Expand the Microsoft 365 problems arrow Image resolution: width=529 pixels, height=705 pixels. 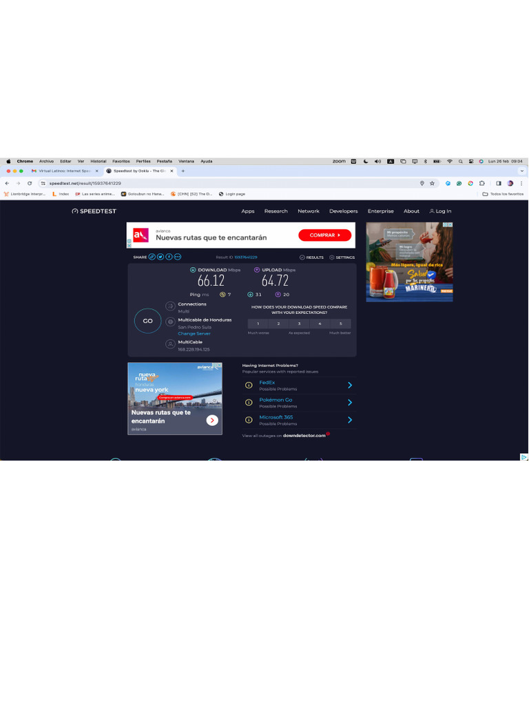coord(350,420)
